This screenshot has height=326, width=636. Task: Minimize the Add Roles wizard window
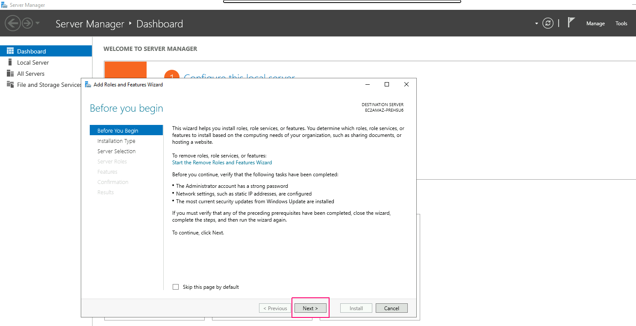tap(368, 84)
